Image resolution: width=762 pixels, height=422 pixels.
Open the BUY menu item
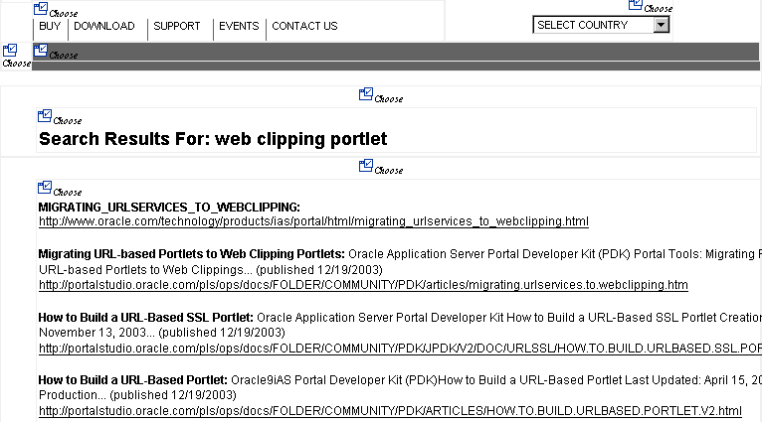coord(50,26)
